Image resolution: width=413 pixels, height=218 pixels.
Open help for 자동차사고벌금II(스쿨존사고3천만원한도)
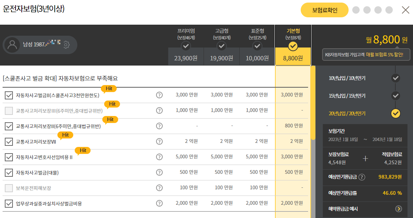point(159,95)
